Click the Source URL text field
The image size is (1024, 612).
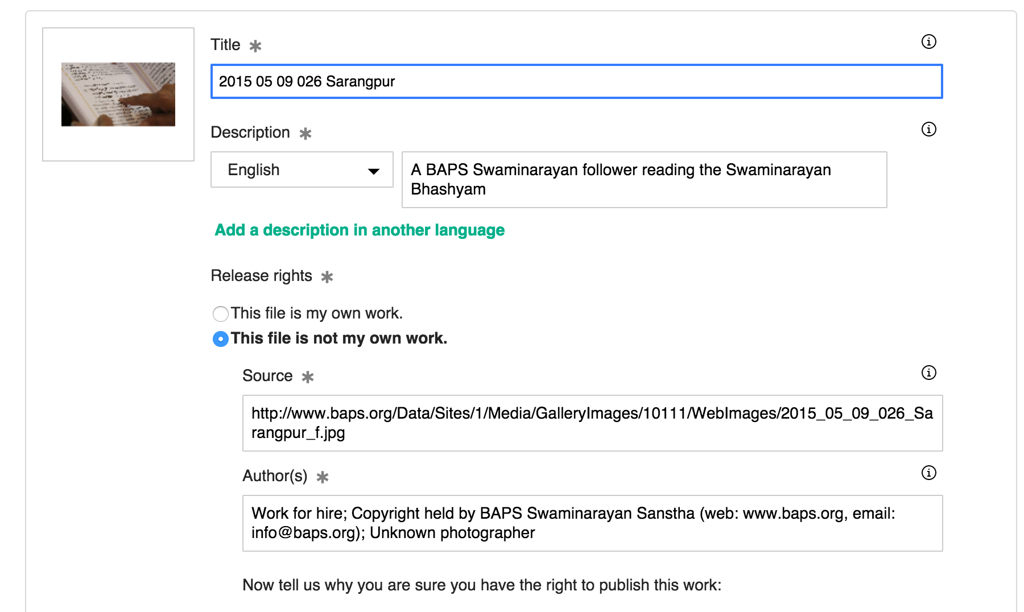(592, 423)
